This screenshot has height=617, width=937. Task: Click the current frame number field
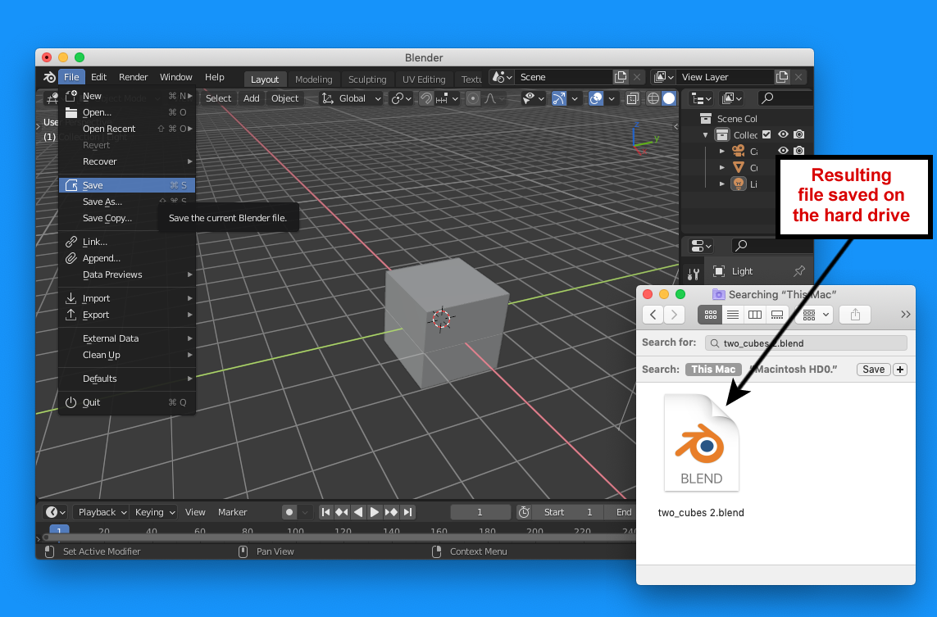coord(480,512)
